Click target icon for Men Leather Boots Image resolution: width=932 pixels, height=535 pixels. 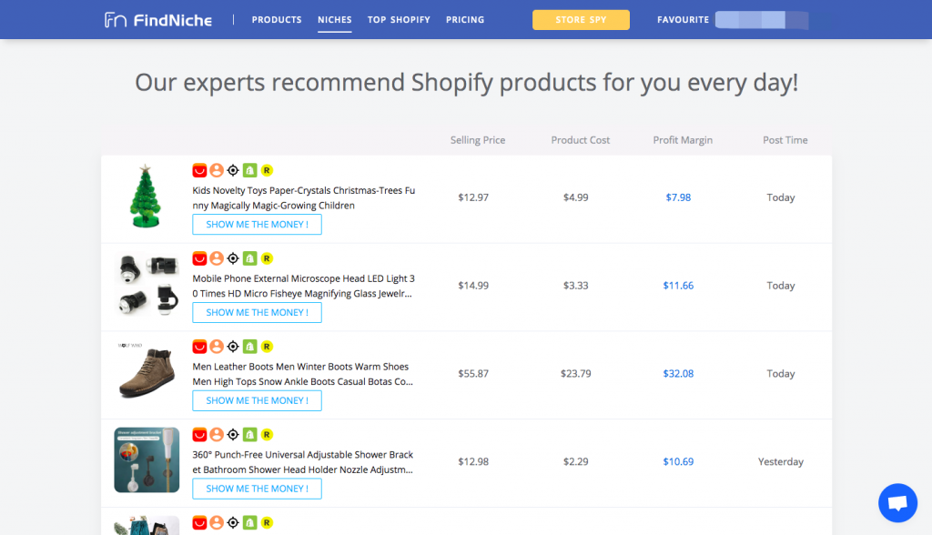[233, 347]
